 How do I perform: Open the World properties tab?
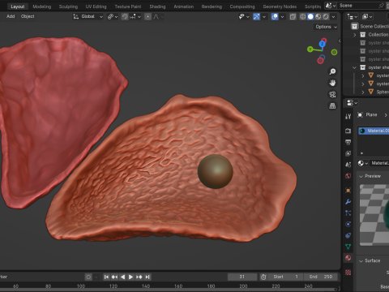(348, 176)
